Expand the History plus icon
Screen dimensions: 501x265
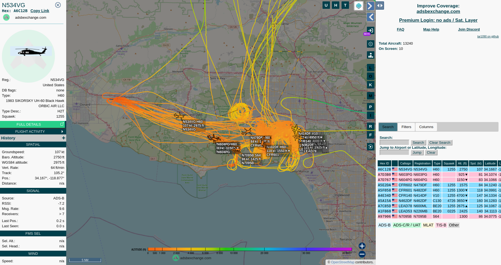[x=63, y=138]
